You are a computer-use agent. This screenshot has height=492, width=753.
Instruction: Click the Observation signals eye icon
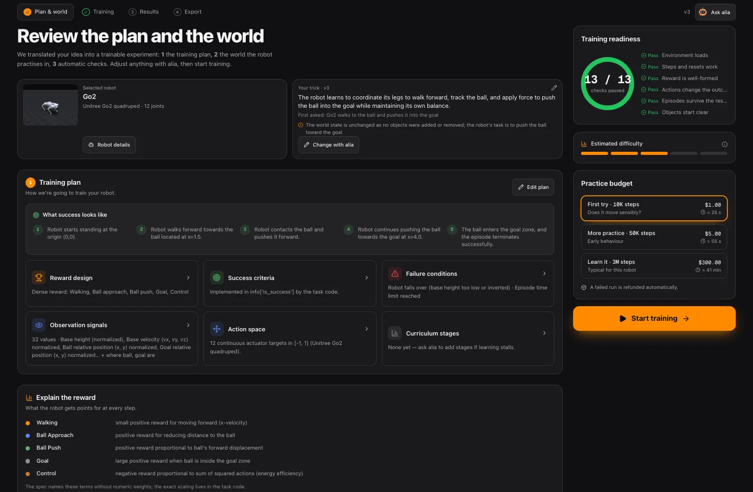click(39, 325)
